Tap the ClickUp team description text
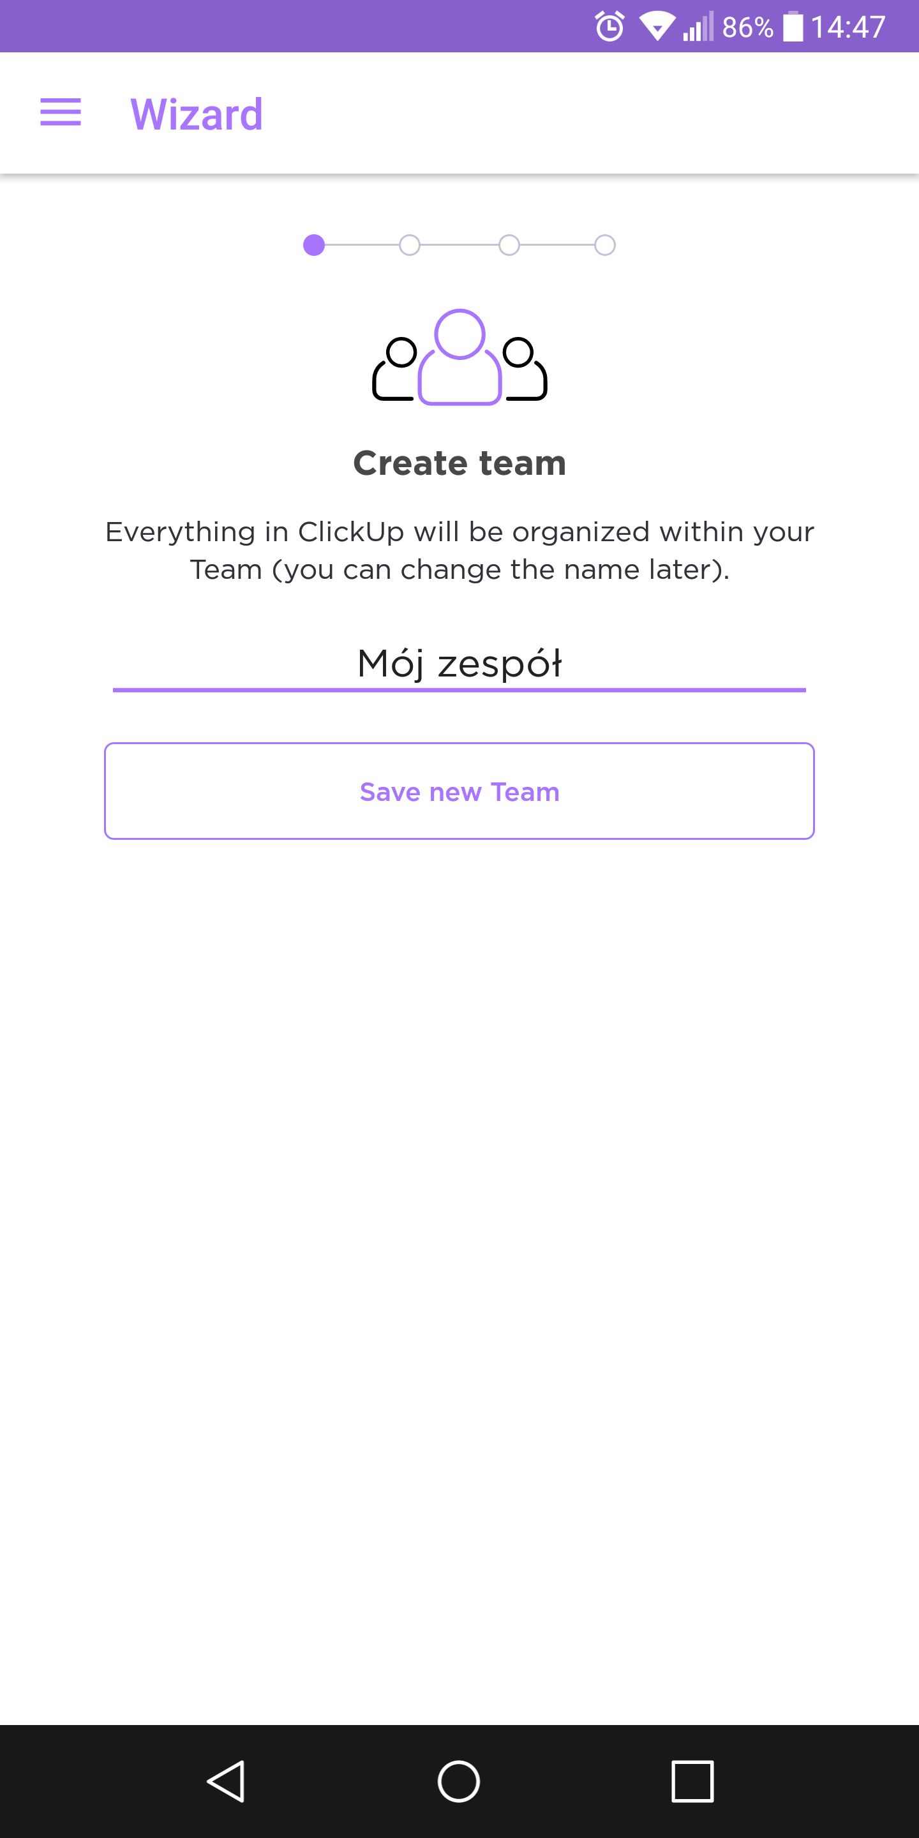 [459, 551]
